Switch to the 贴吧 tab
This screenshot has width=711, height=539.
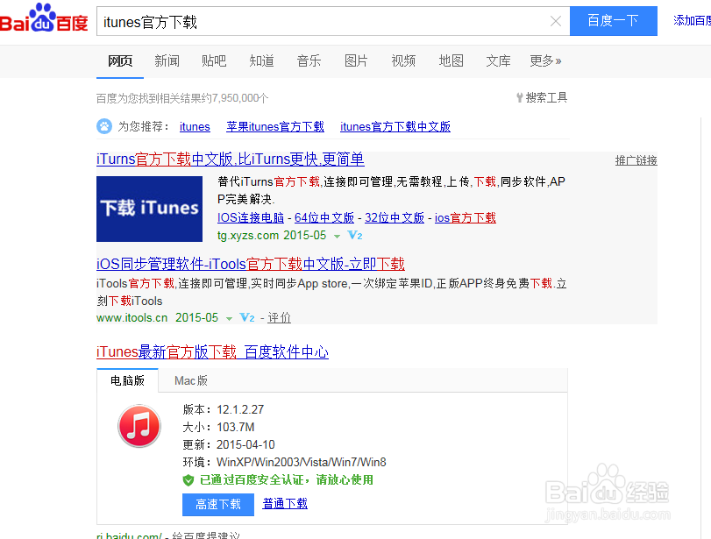(x=214, y=60)
